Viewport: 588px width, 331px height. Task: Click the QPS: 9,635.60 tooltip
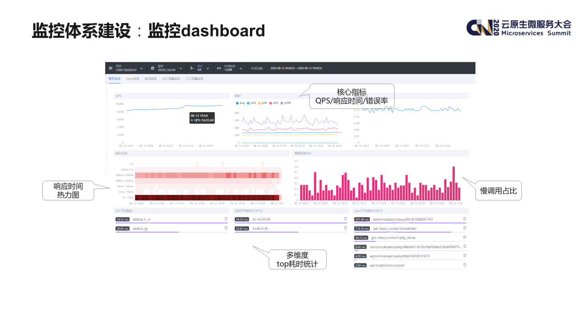coord(202,118)
